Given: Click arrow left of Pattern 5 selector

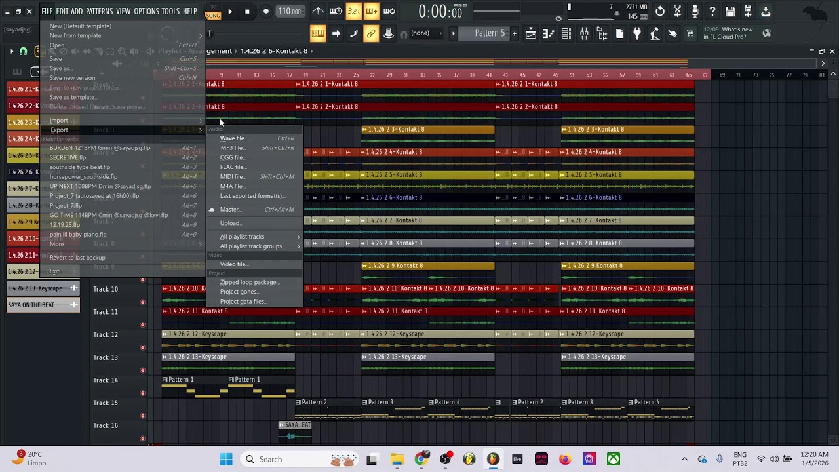Looking at the screenshot, I should pyautogui.click(x=453, y=33).
